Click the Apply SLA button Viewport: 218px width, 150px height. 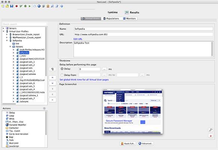point(128,144)
